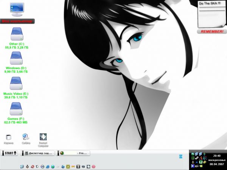227x170 pixels.
Task: Launch the red quick launch icon
Action: point(33,167)
